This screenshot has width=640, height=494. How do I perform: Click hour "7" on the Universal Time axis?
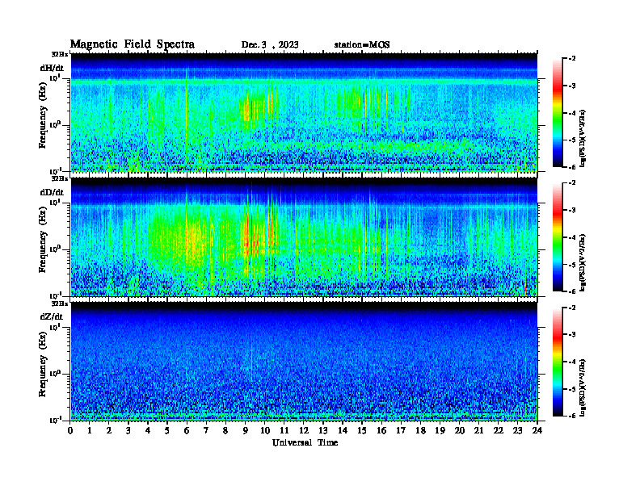click(x=206, y=431)
